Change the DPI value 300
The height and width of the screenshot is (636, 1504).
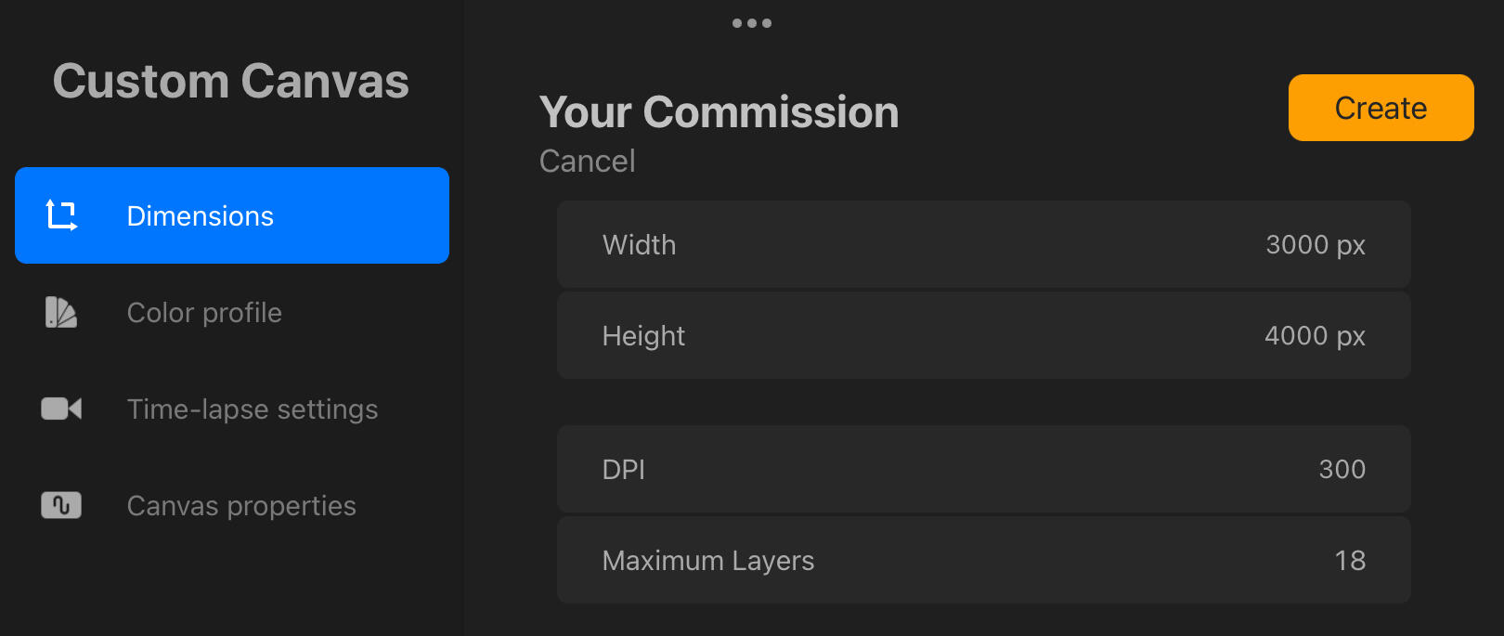(1342, 470)
